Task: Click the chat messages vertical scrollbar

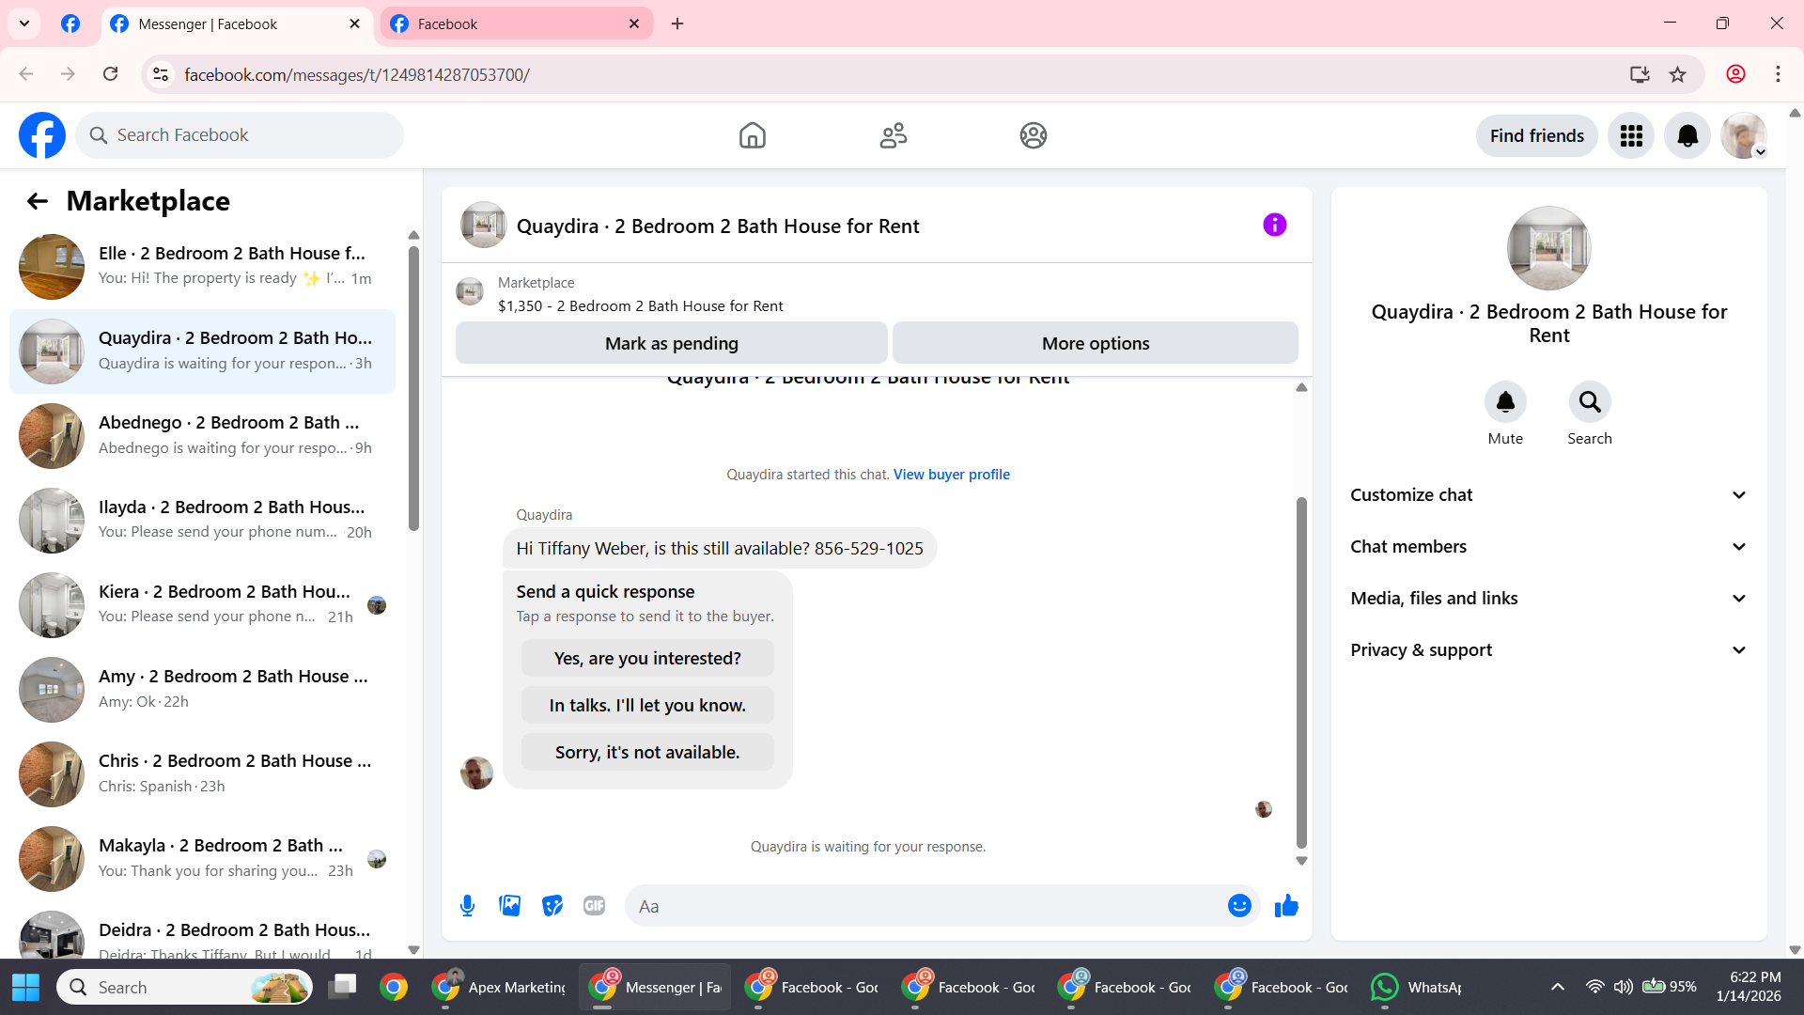Action: pyautogui.click(x=1301, y=672)
